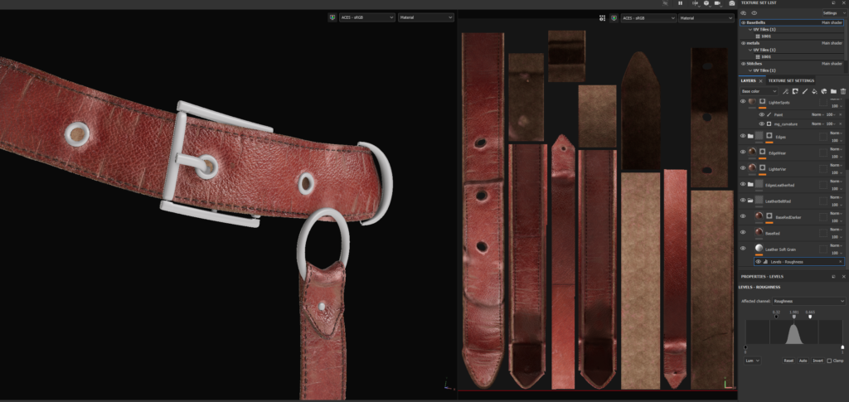This screenshot has width=849, height=402.
Task: Open ACES - sRGB dropdown in 3D viewport
Action: point(367,17)
